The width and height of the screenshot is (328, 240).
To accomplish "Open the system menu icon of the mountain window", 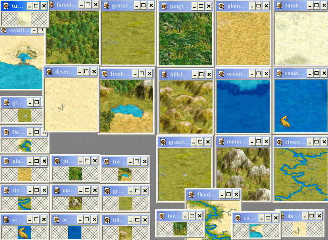I will [221, 142].
